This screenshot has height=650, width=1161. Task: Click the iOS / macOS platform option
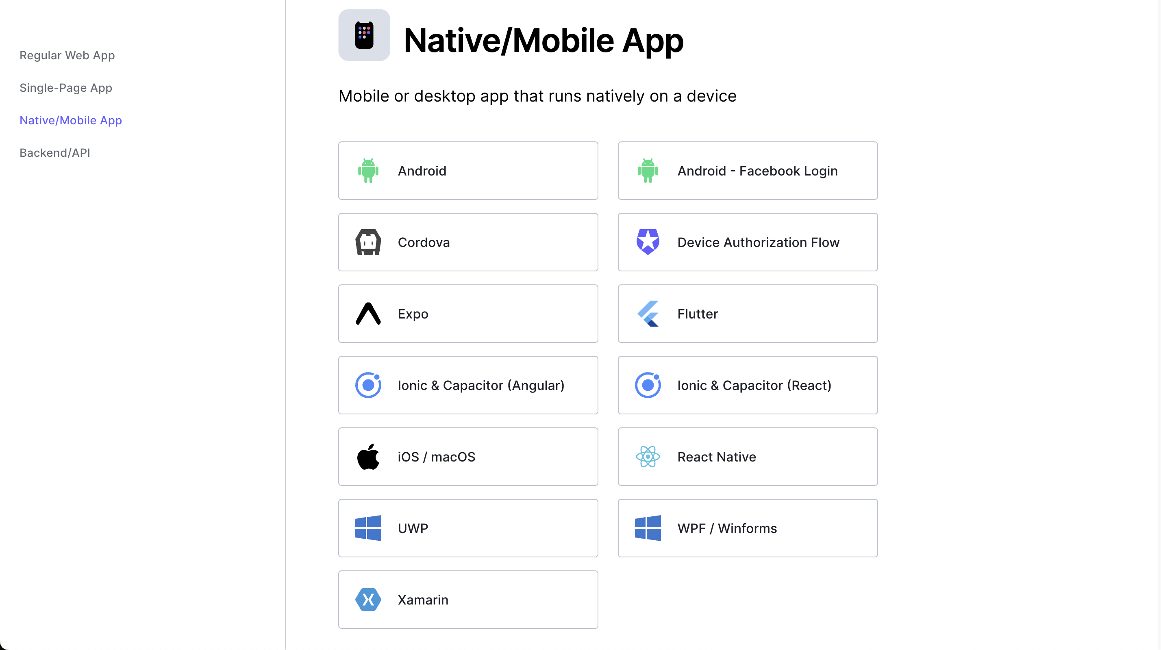[x=468, y=457]
